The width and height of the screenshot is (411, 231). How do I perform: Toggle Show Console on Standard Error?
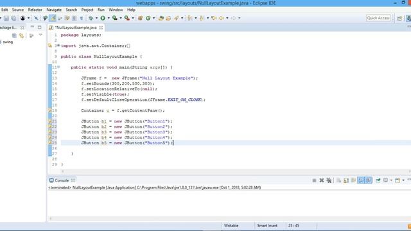click(368, 180)
